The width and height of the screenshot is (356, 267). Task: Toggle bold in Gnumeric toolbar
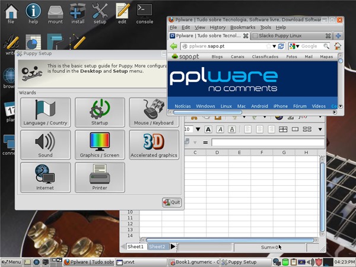[208, 129]
